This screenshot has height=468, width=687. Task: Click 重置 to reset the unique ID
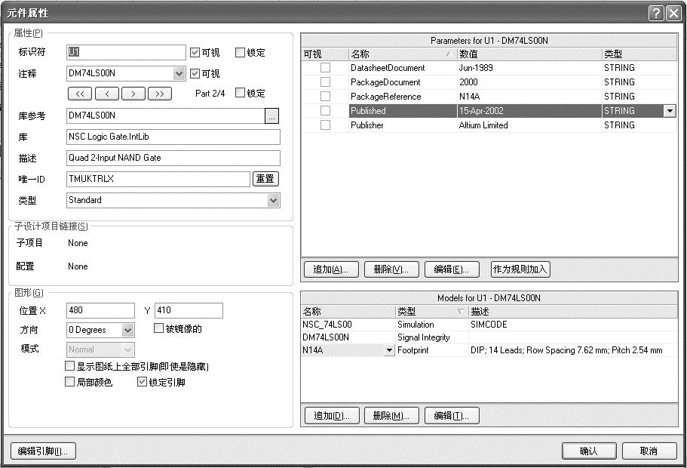(x=265, y=179)
